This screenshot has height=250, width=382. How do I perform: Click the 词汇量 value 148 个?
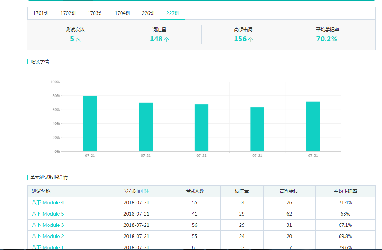(159, 39)
